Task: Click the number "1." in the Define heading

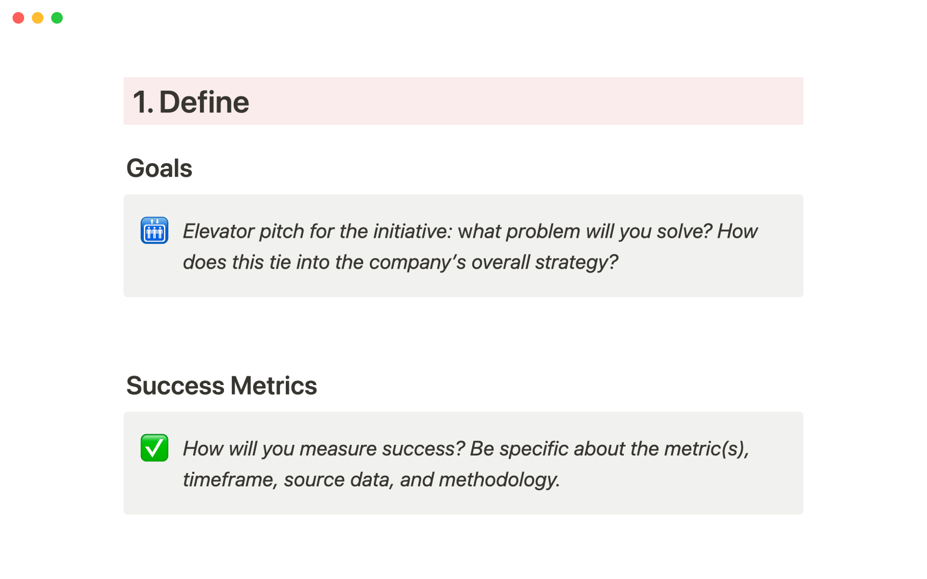Action: (x=143, y=102)
